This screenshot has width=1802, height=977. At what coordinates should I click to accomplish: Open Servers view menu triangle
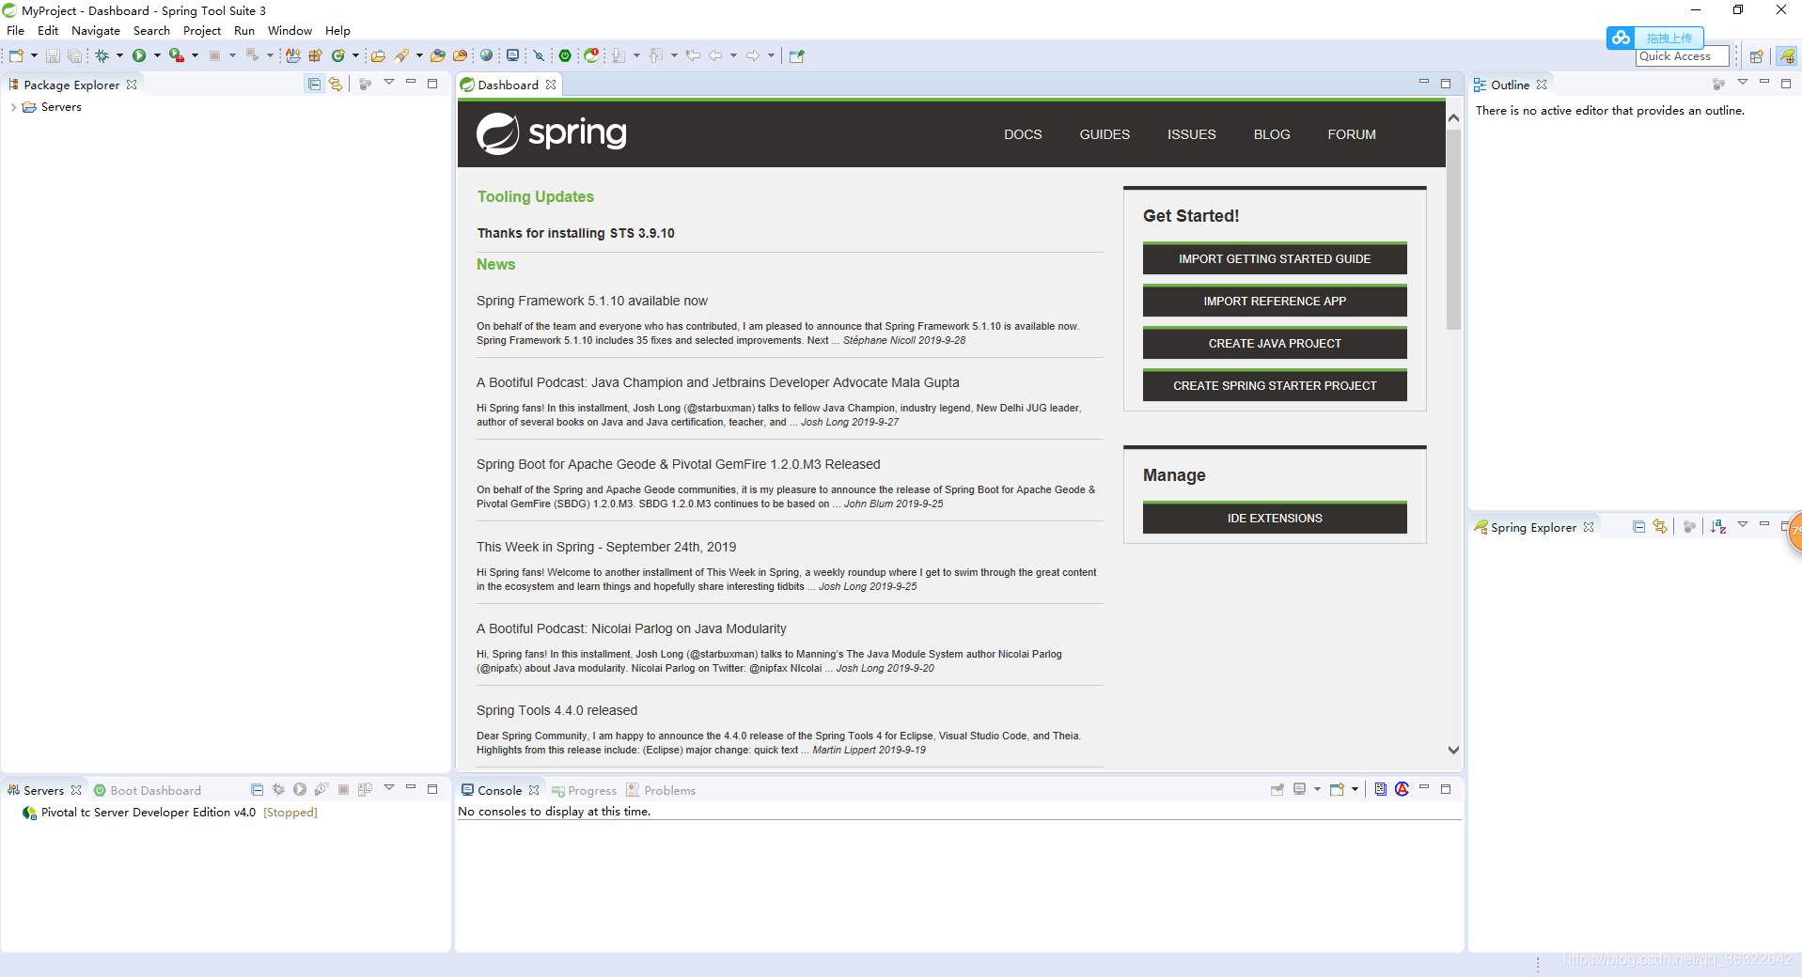389,788
